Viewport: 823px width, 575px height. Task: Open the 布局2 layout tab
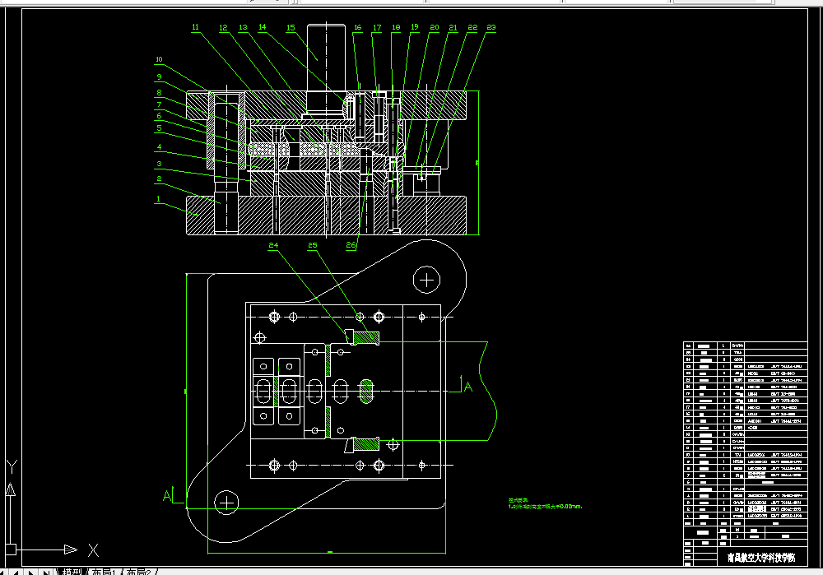pos(138,572)
